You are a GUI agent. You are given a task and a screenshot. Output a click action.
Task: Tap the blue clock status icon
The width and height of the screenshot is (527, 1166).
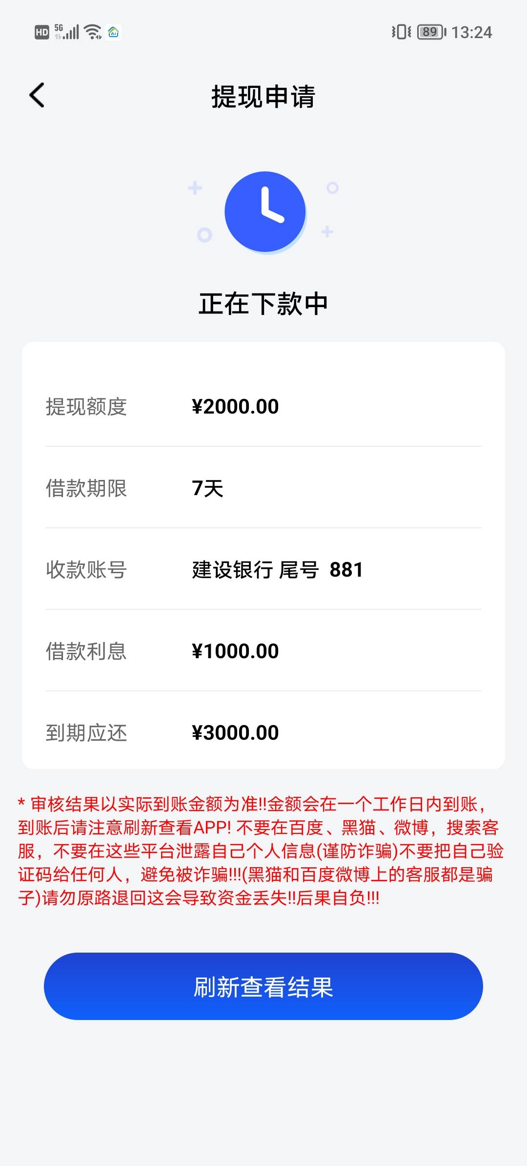click(x=265, y=211)
